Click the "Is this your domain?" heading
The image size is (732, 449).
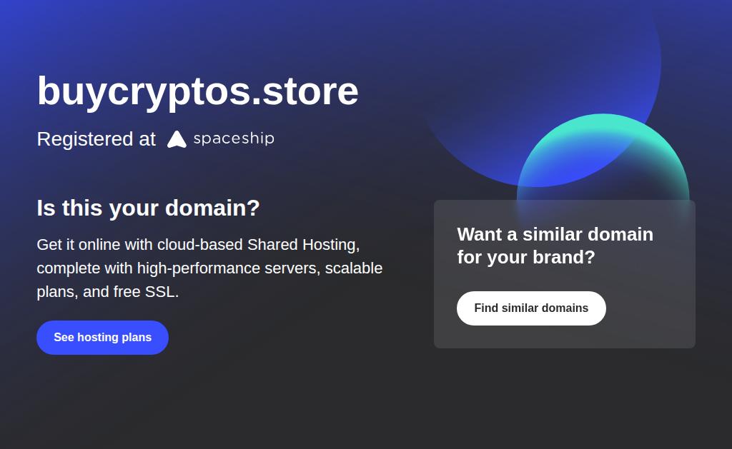(148, 208)
